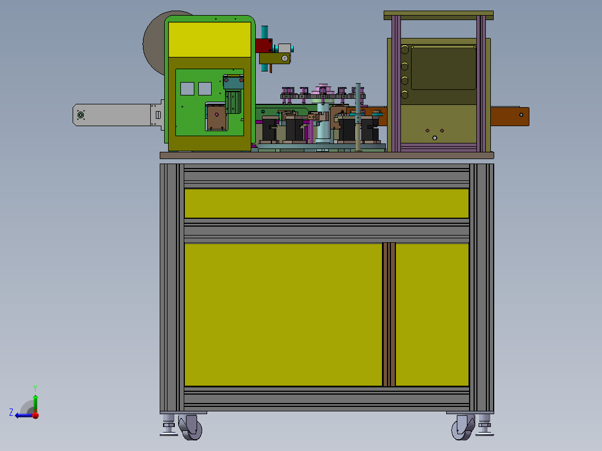Image resolution: width=602 pixels, height=451 pixels.
Task: Select the large left yellow cabinet door
Action: [x=283, y=314]
